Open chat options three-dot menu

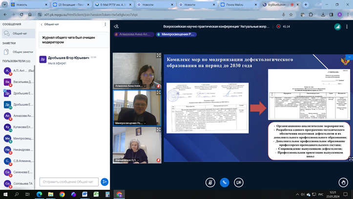click(104, 24)
